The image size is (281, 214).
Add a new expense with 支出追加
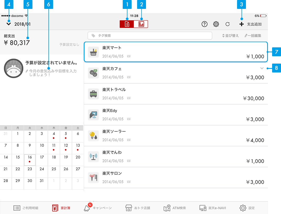[x=250, y=24]
